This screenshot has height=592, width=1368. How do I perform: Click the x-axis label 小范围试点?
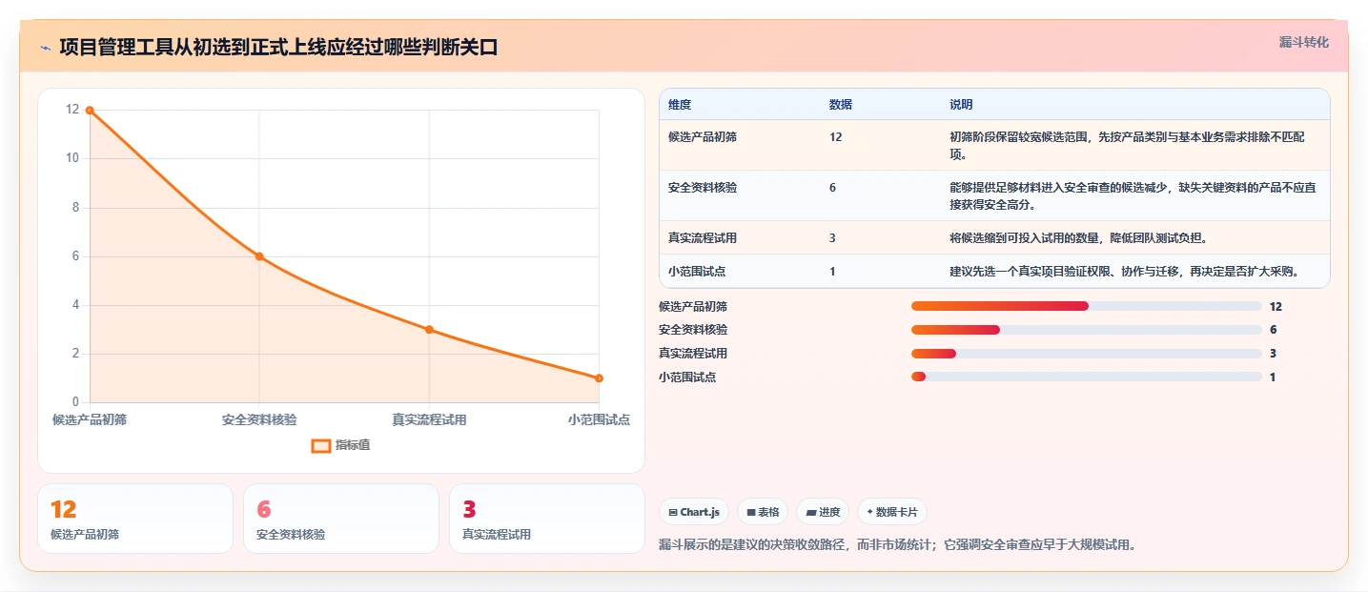click(x=599, y=419)
